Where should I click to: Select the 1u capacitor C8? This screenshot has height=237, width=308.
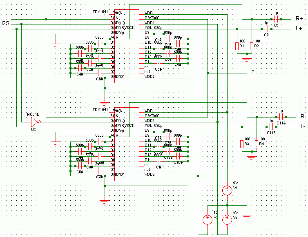[266, 29]
